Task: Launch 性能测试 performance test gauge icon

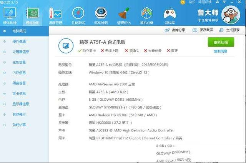Action: [x=78, y=16]
